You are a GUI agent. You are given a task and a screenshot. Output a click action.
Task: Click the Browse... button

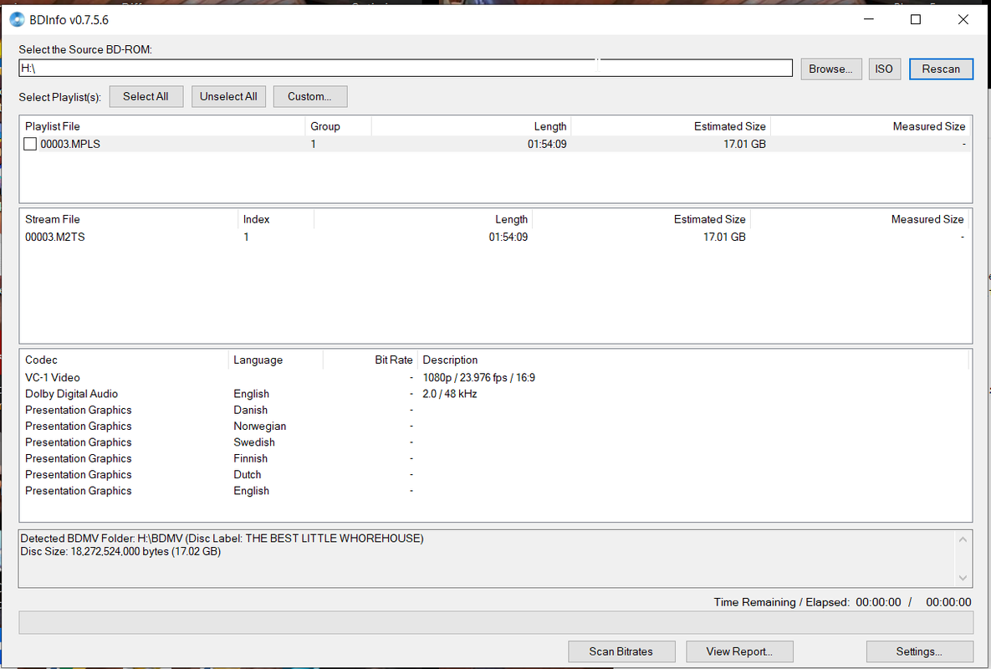coord(830,69)
